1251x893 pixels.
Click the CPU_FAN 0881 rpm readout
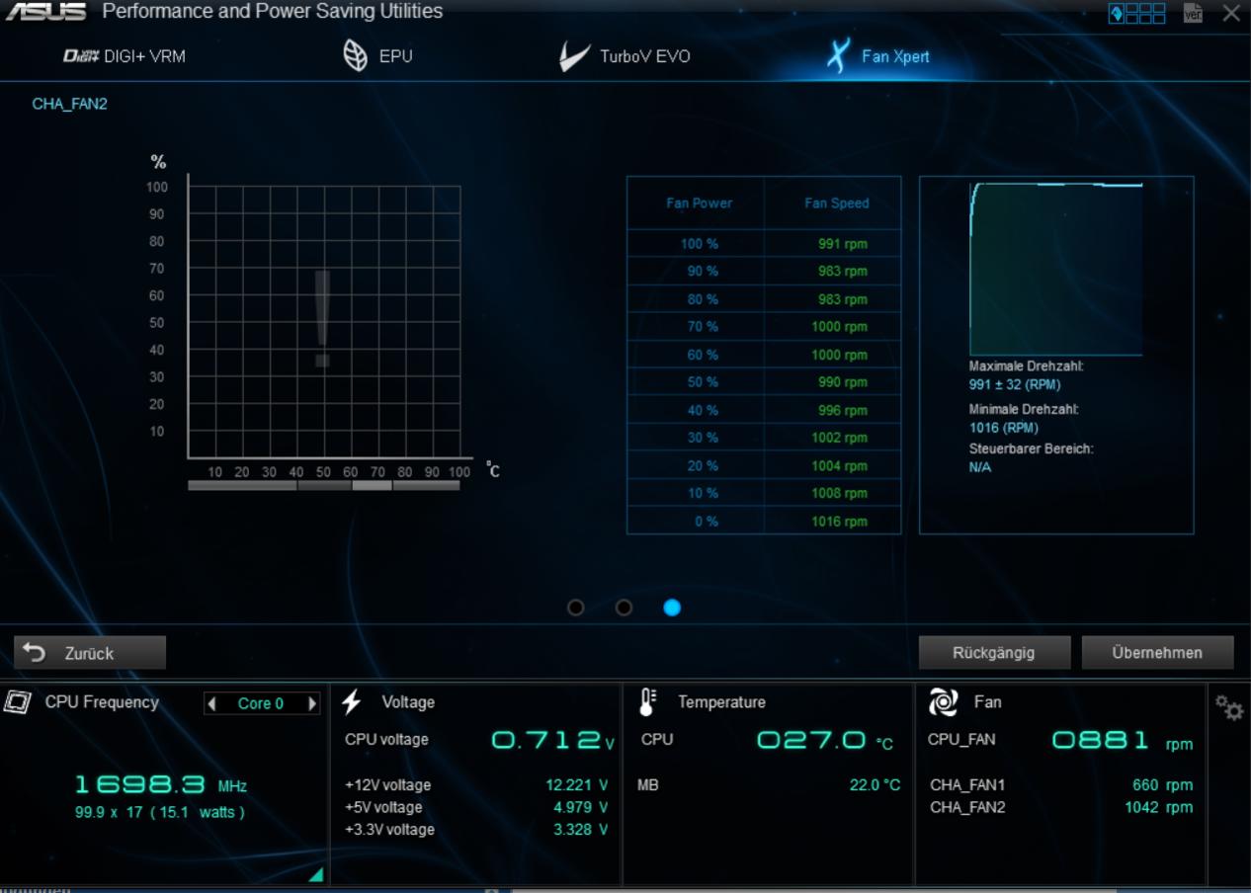pos(1122,741)
